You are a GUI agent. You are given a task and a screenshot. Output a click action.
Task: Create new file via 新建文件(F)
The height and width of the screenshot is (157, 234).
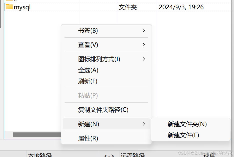pyautogui.click(x=191, y=135)
